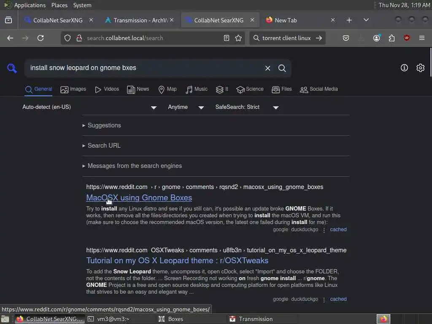432x324 pixels.
Task: Switch to the Music category
Action: (197, 89)
